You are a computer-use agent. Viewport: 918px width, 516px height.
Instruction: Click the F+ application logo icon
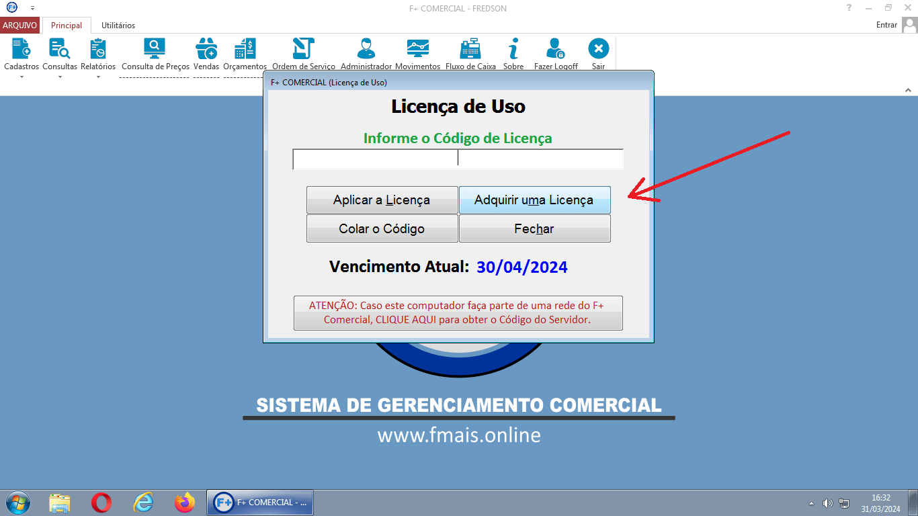(11, 8)
